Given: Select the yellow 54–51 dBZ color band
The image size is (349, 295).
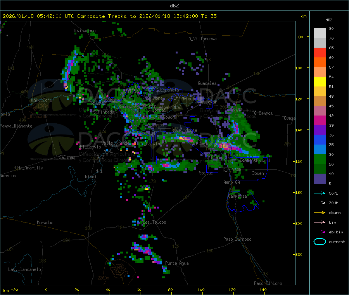Looking at the screenshot, I should (320, 82).
